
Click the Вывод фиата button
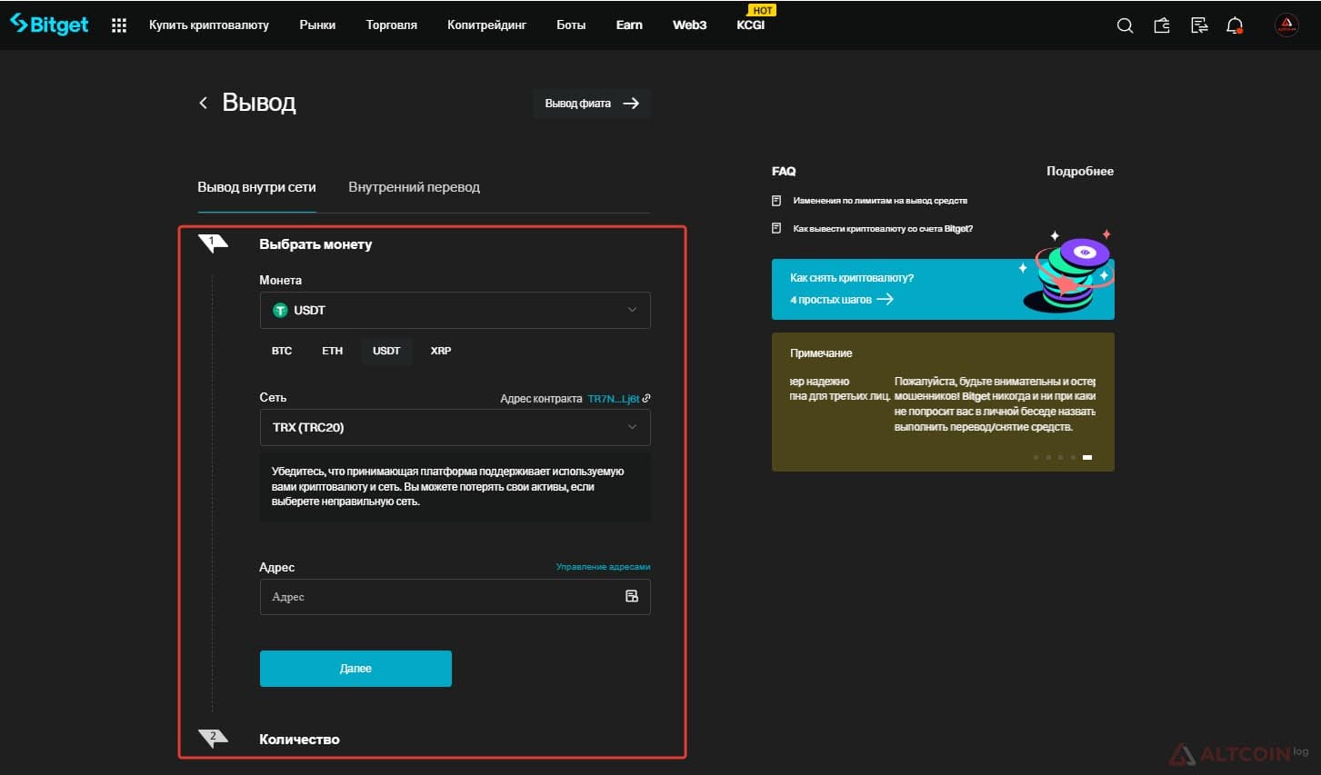pos(592,104)
